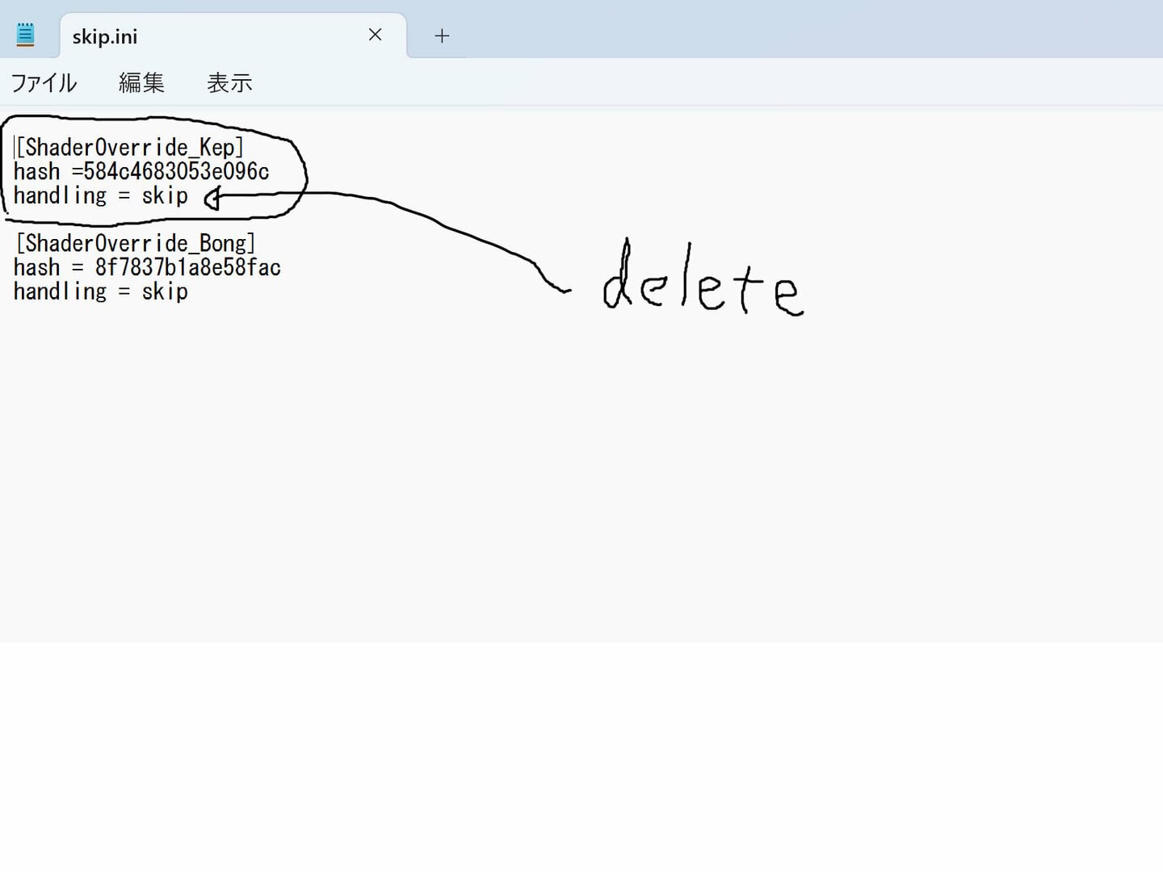Viewport: 1163px width, 872px height.
Task: Click the [ShaderOverride_Kep] line
Action: point(129,147)
